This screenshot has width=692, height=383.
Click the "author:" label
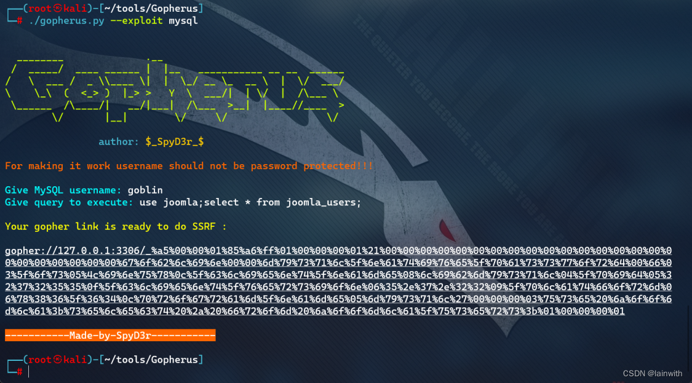(119, 141)
